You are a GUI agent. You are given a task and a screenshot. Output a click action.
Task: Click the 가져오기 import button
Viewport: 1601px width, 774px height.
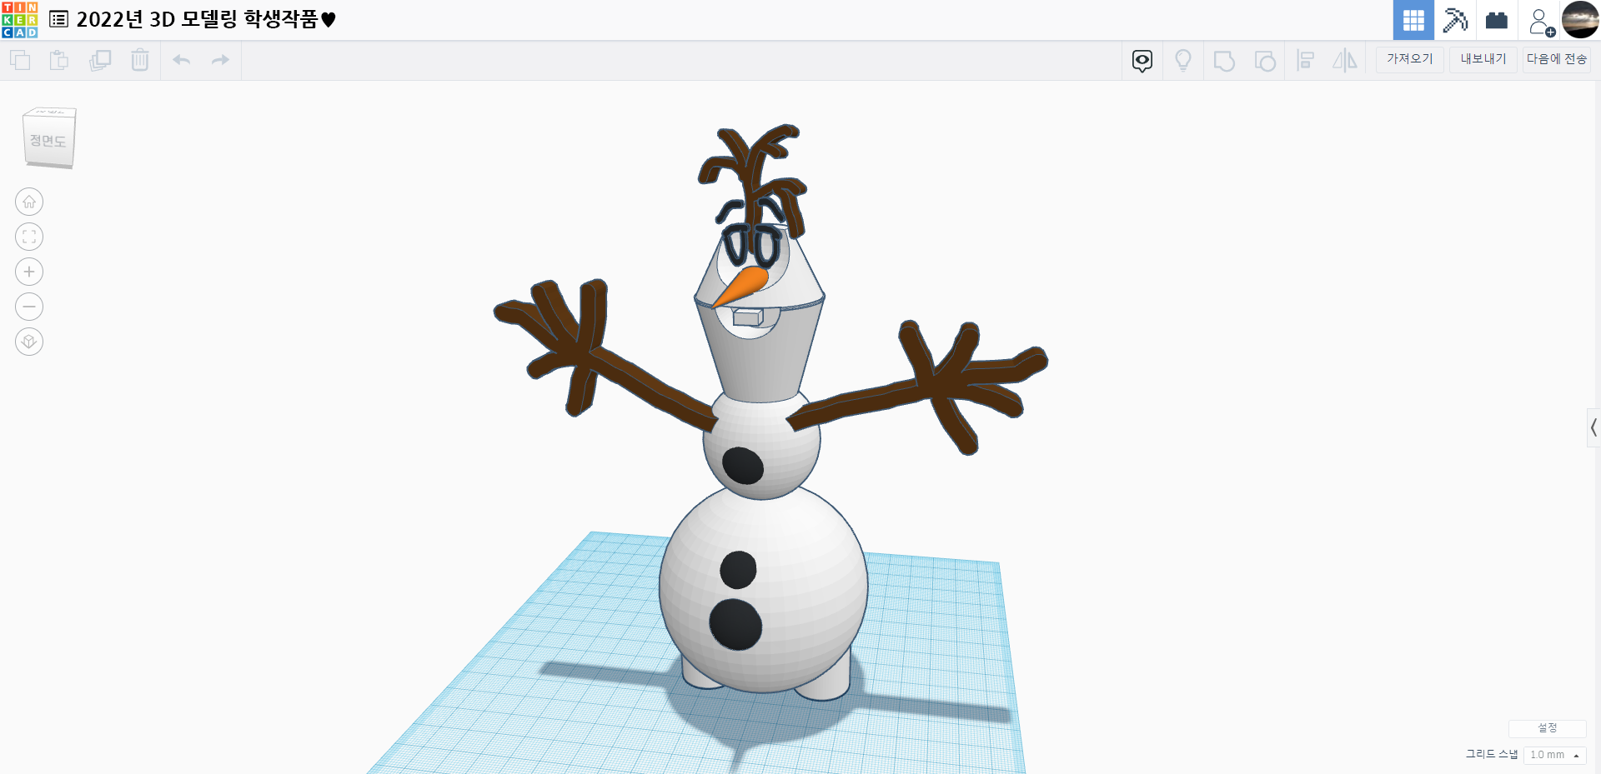(x=1410, y=59)
